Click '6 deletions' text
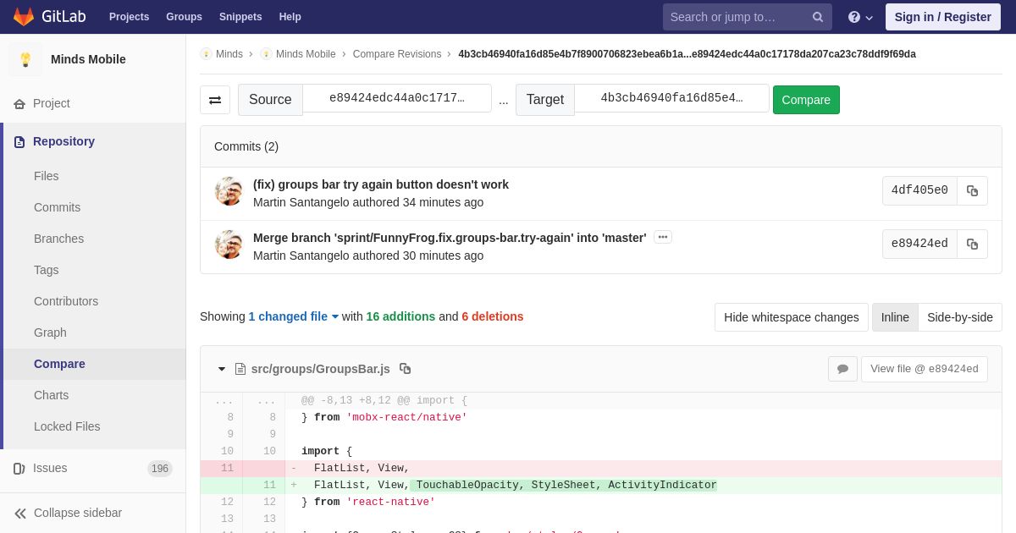The image size is (1016, 533). click(493, 316)
